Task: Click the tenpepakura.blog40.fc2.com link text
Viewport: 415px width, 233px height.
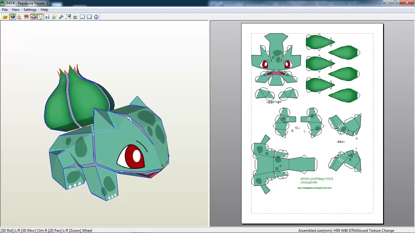Action: tap(314, 188)
